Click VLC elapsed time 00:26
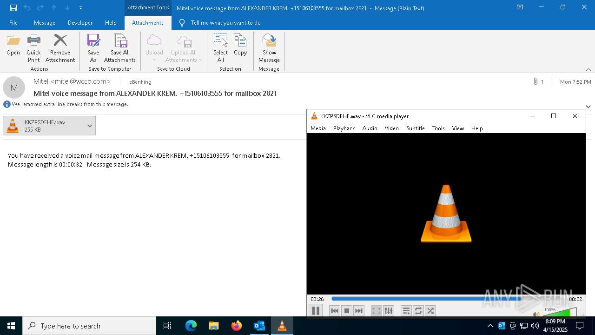The height and width of the screenshot is (335, 595). (317, 299)
